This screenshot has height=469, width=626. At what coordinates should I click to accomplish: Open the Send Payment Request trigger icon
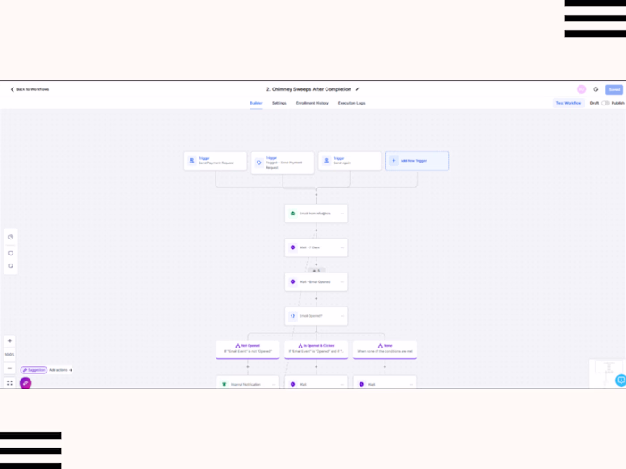coord(191,161)
